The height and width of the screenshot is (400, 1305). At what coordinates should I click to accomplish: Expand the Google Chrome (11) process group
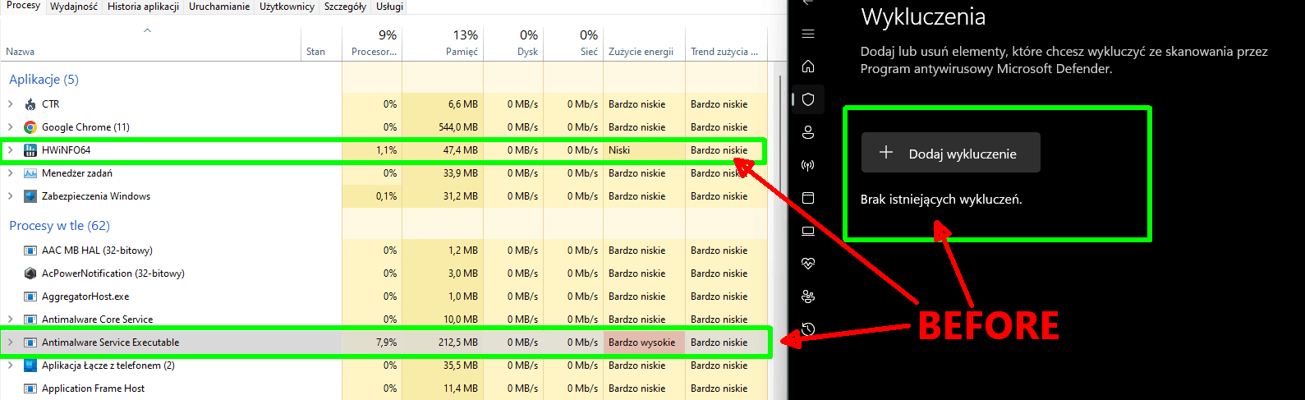[x=10, y=127]
